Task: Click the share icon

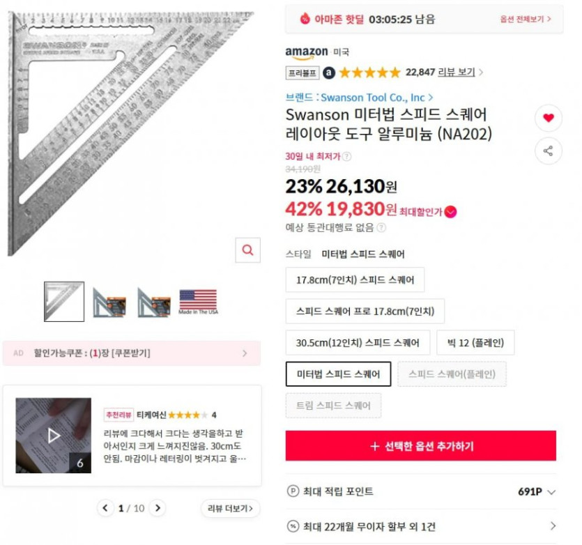Action: pyautogui.click(x=548, y=151)
